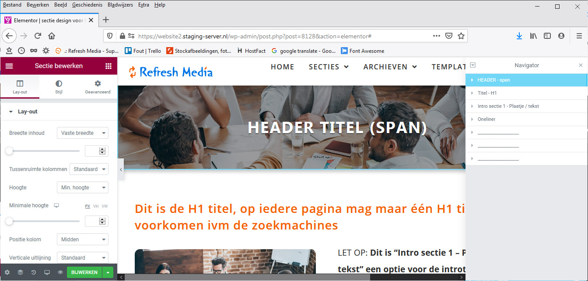The image size is (588, 281).
Task: Close the Navigator panel
Action: tap(581, 65)
